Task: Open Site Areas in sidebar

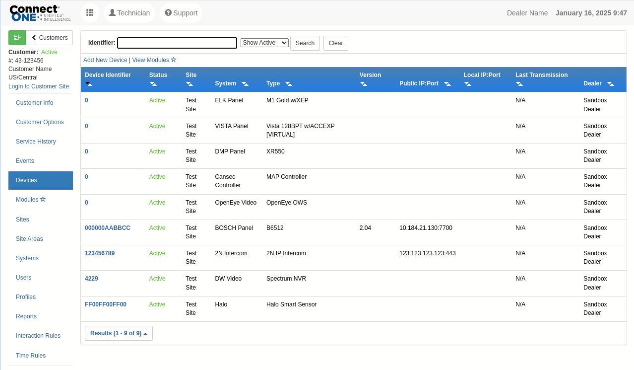Action: tap(41, 239)
